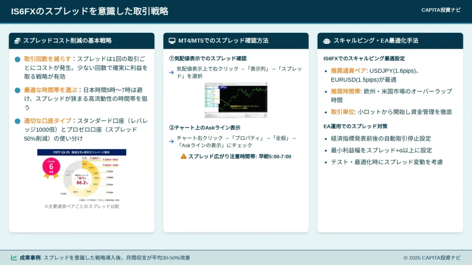Click the chart icon next to 成果事例
Viewport: 472px width, 265px height.
pyautogui.click(x=14, y=258)
